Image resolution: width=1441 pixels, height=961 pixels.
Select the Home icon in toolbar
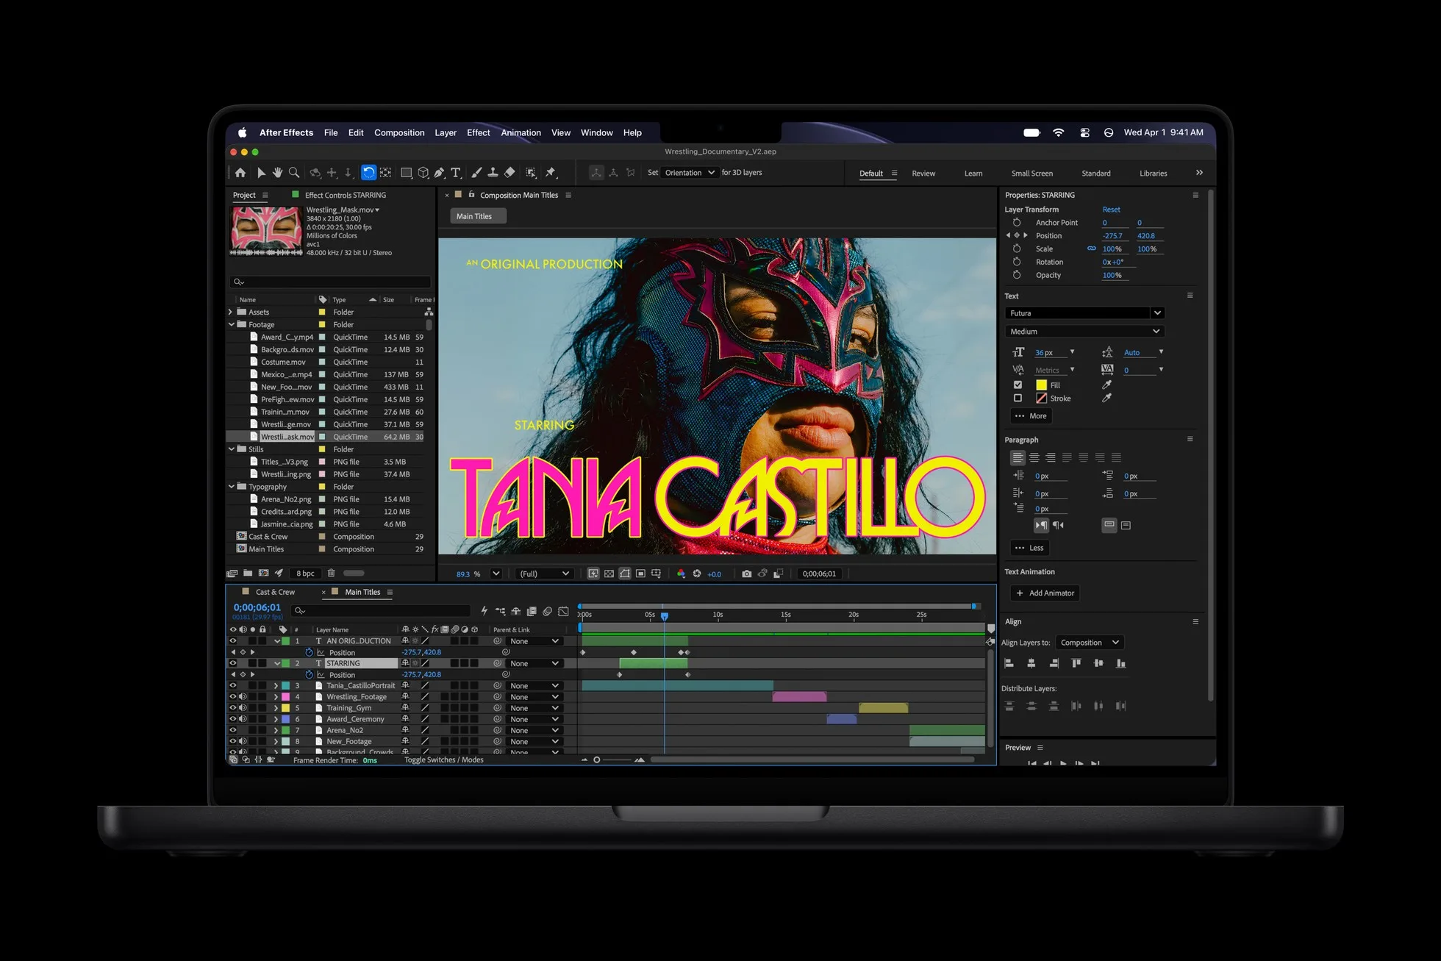pyautogui.click(x=240, y=173)
